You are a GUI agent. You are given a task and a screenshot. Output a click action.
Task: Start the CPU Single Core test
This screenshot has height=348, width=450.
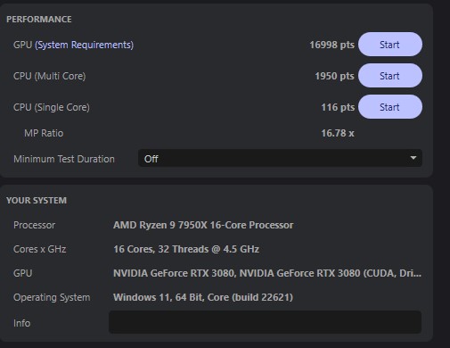pos(390,107)
